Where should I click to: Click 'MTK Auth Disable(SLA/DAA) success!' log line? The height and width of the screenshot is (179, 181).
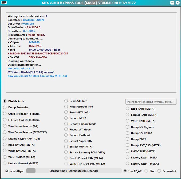point(31,72)
